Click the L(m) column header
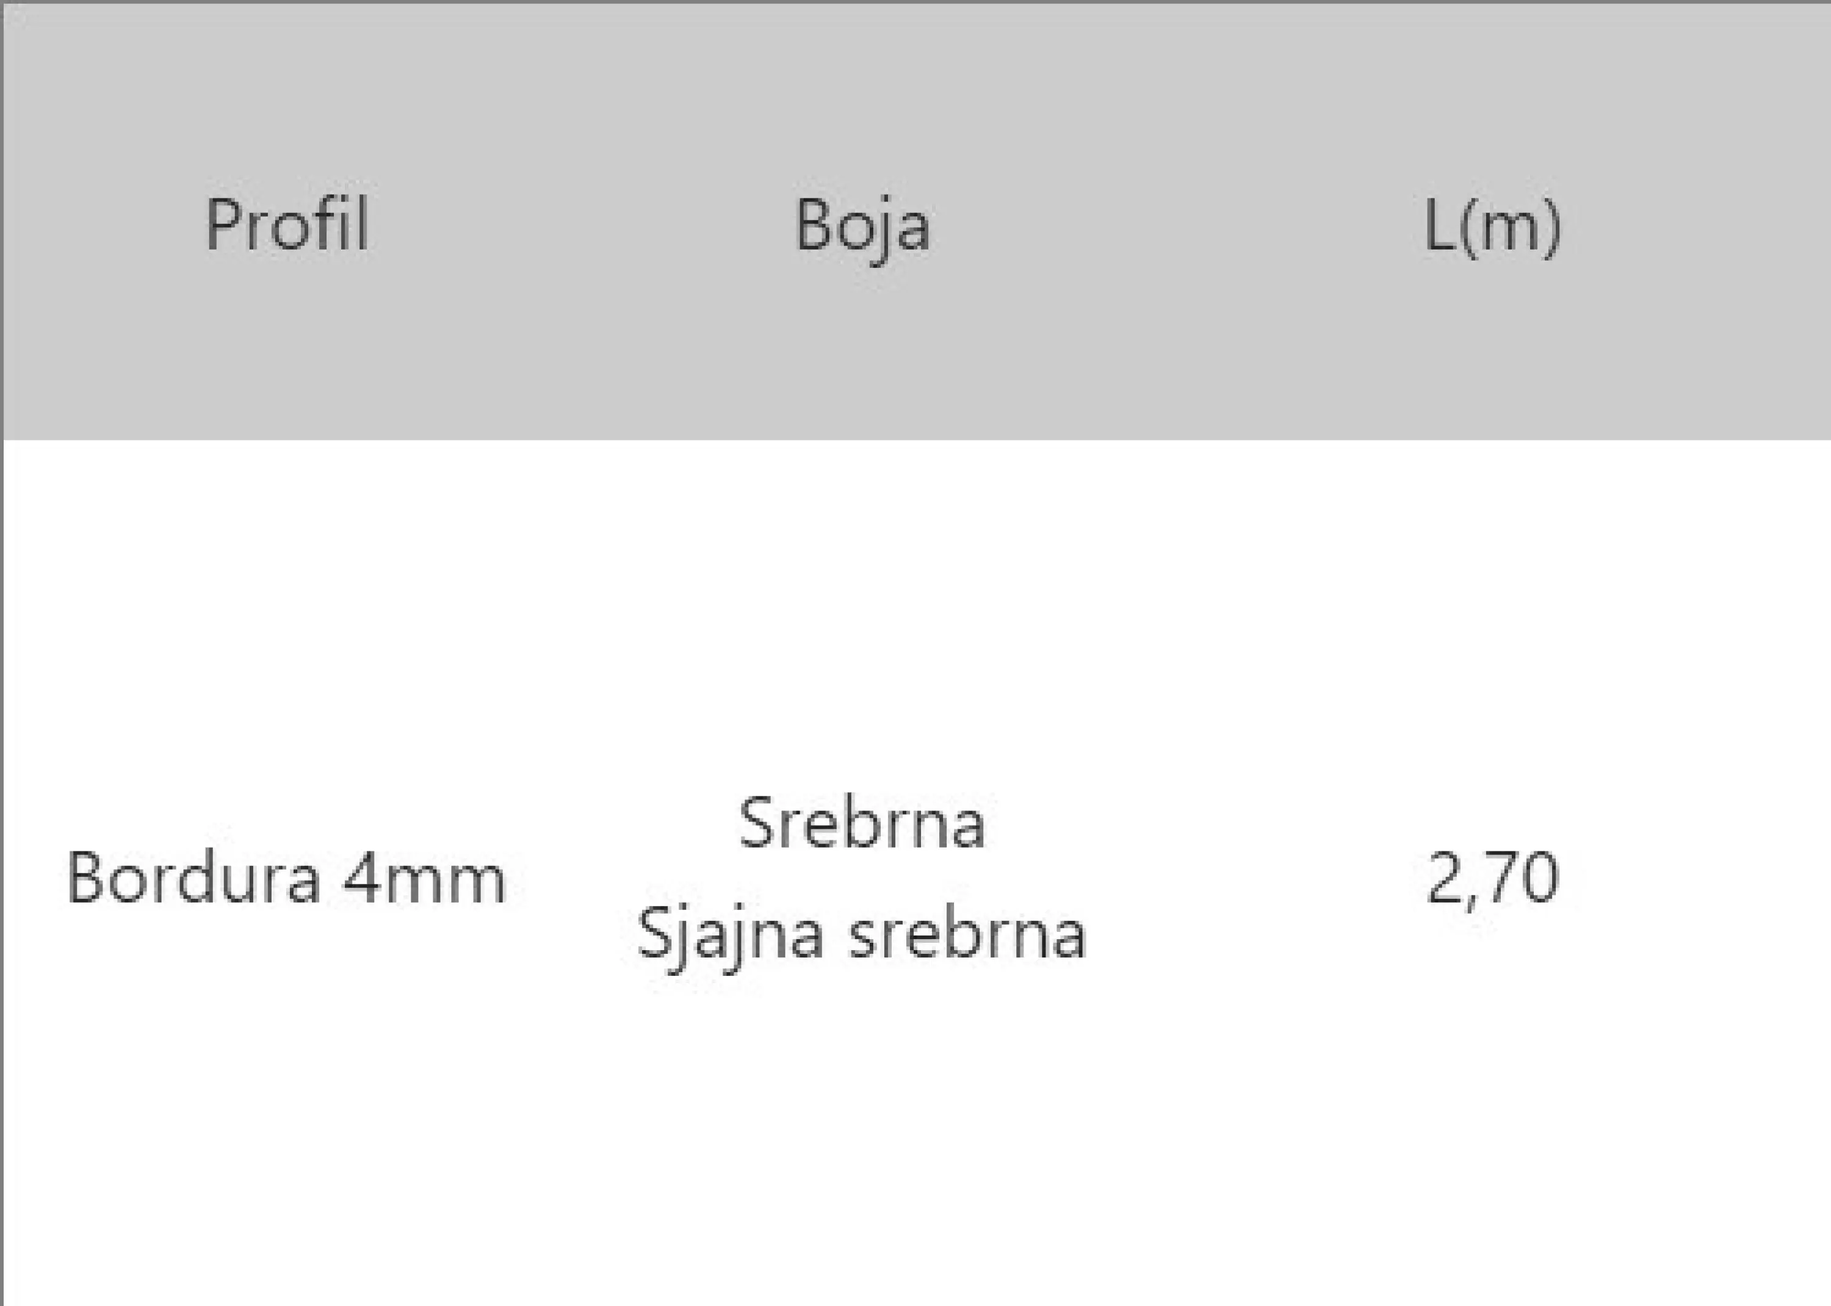1831x1306 pixels. click(x=1492, y=228)
